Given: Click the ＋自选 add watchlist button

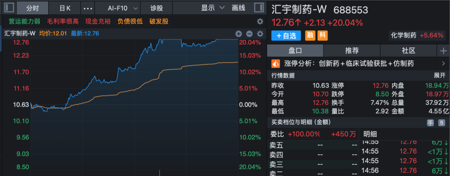Looking at the screenshot, I should [286, 35].
